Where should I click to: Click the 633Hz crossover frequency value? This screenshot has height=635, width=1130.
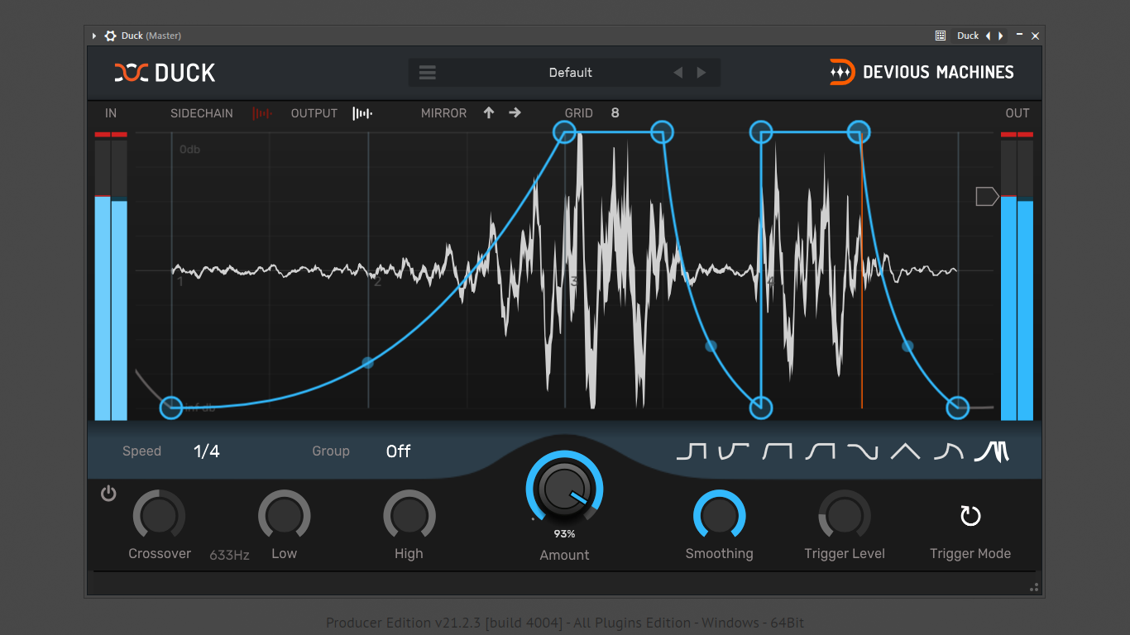click(229, 555)
